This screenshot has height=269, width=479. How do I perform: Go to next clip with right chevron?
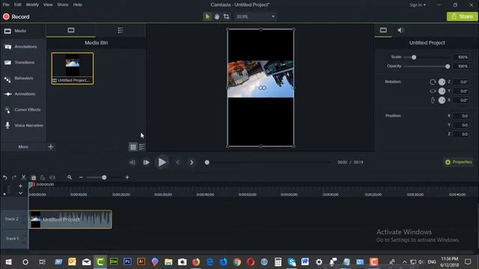click(192, 163)
